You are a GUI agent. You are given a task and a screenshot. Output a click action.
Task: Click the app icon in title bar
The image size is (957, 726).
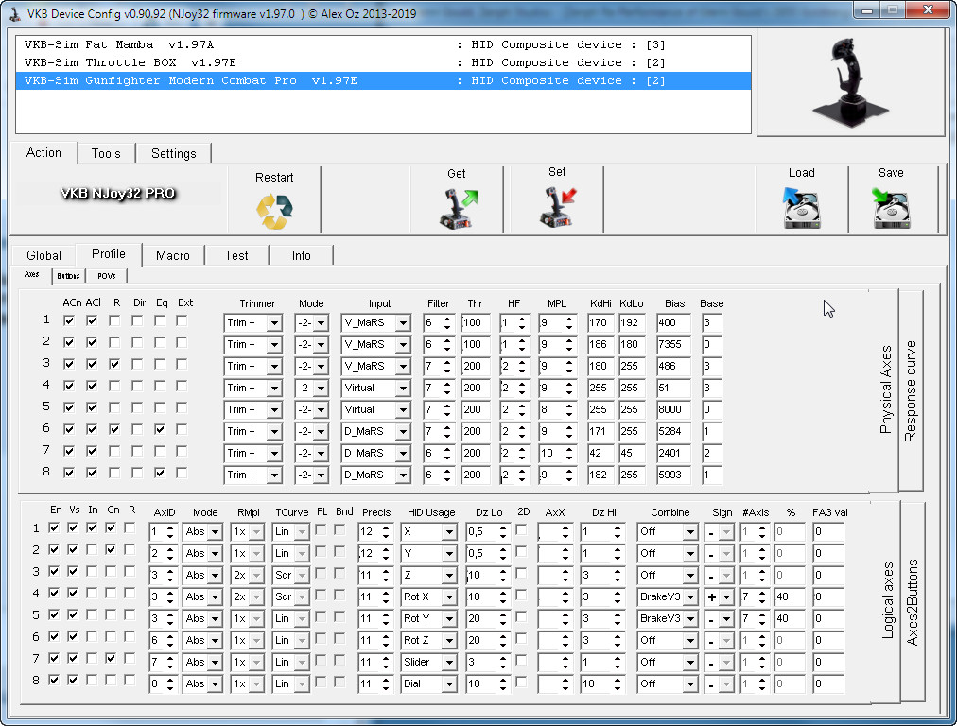[14, 13]
